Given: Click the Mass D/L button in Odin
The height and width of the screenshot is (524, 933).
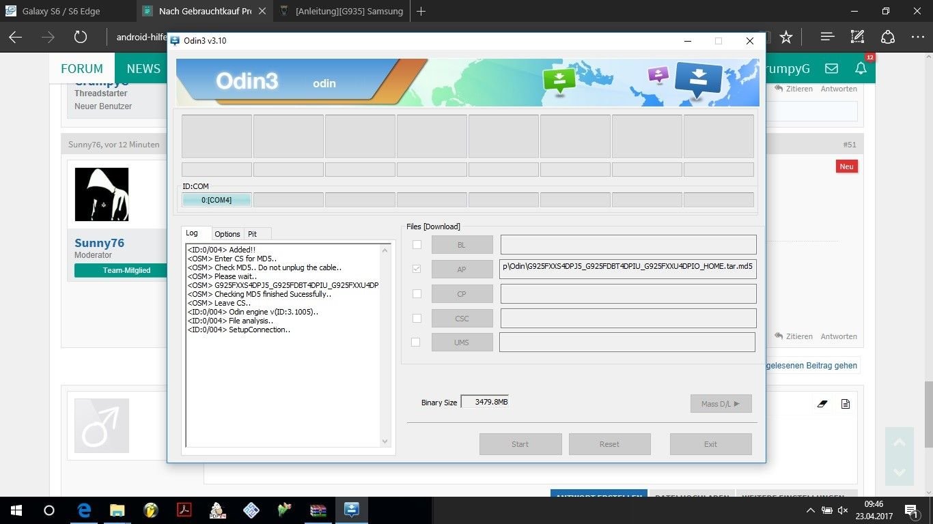Looking at the screenshot, I should pyautogui.click(x=721, y=404).
